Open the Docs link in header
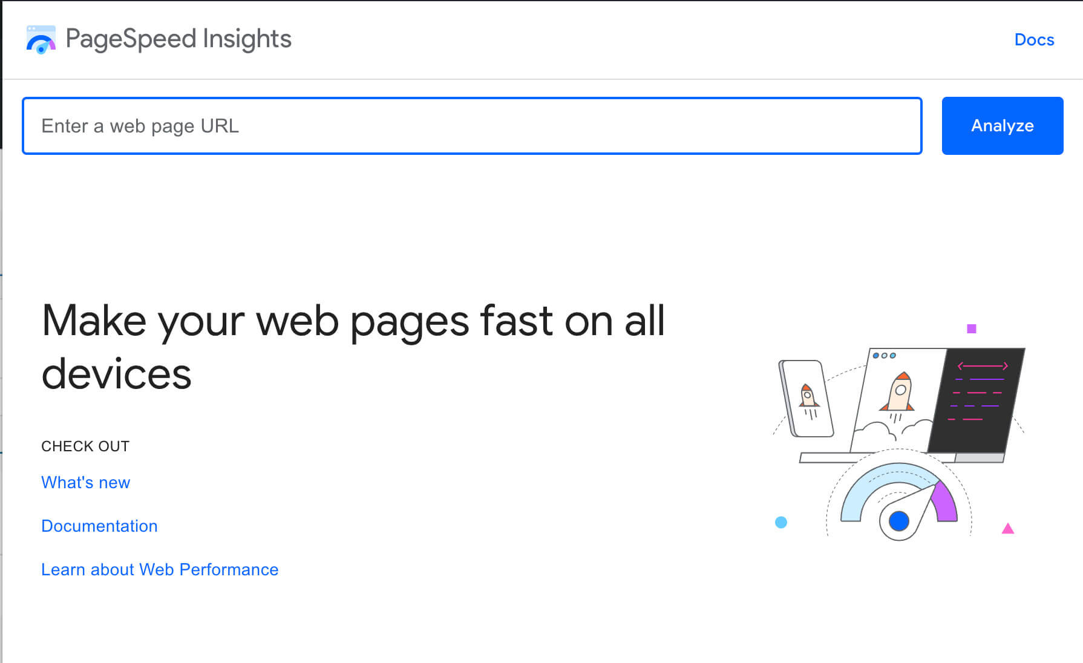 pyautogui.click(x=1034, y=40)
